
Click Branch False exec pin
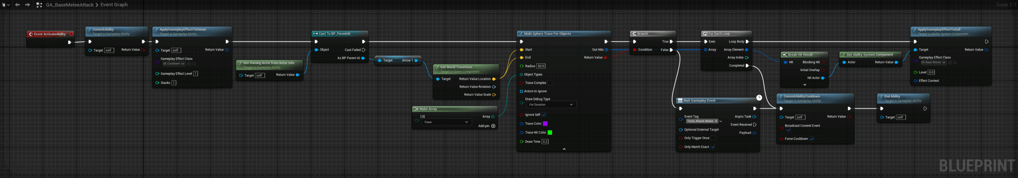point(671,50)
